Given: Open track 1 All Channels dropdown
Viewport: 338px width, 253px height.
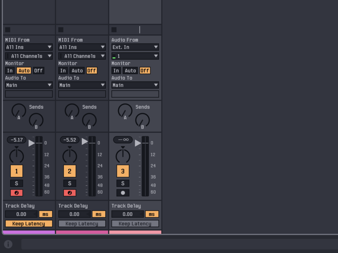Looking at the screenshot, I should (x=29, y=56).
